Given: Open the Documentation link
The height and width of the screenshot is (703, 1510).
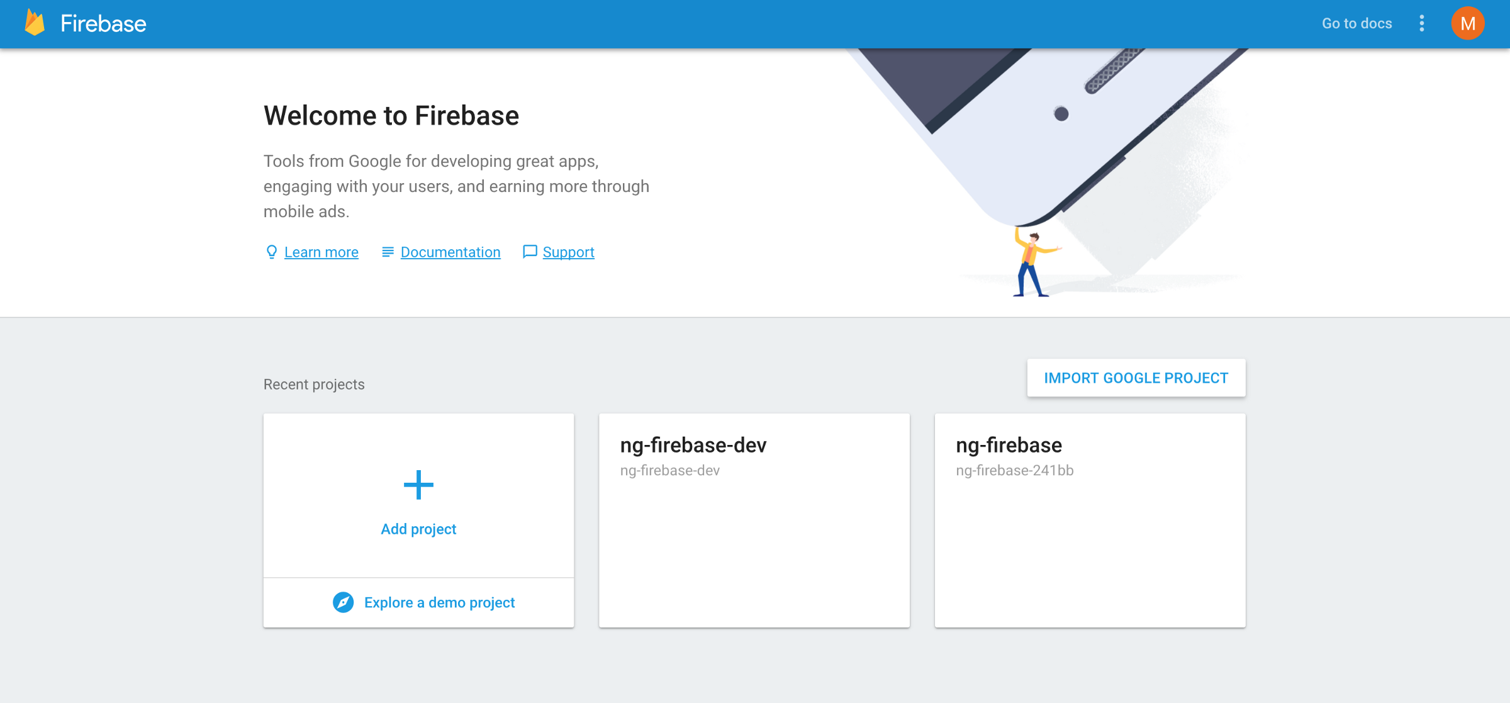Looking at the screenshot, I should tap(450, 252).
